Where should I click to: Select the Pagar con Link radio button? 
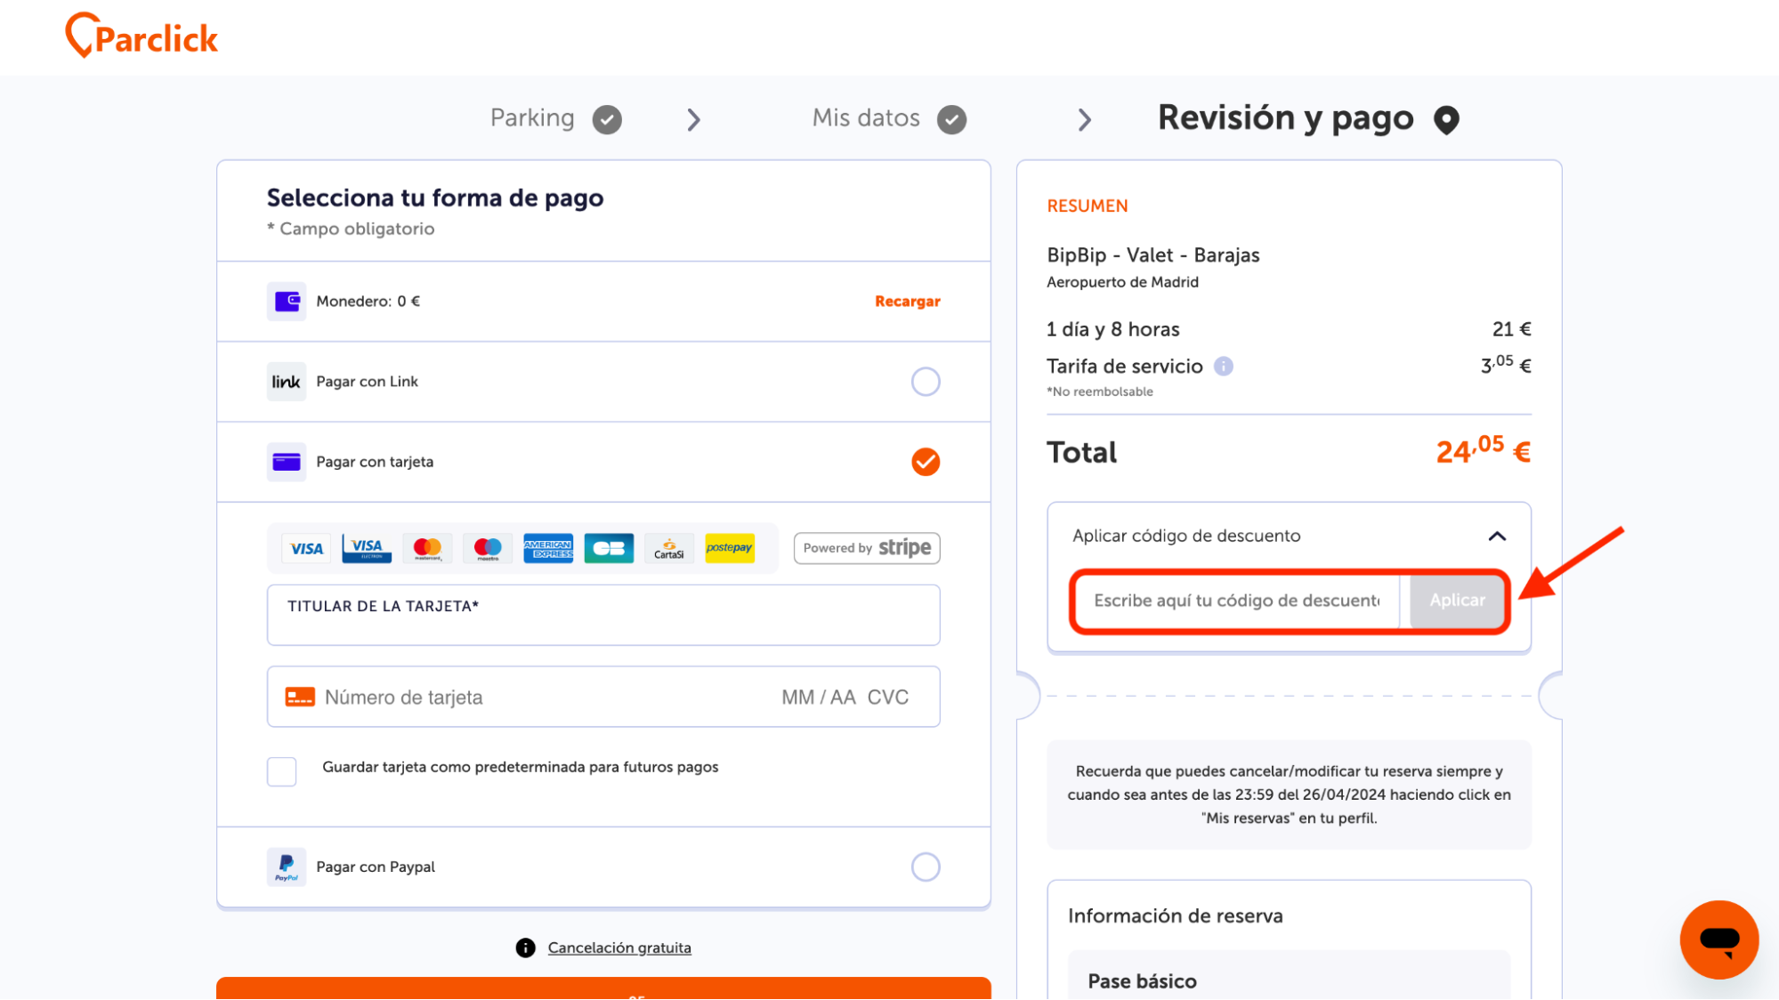tap(926, 381)
